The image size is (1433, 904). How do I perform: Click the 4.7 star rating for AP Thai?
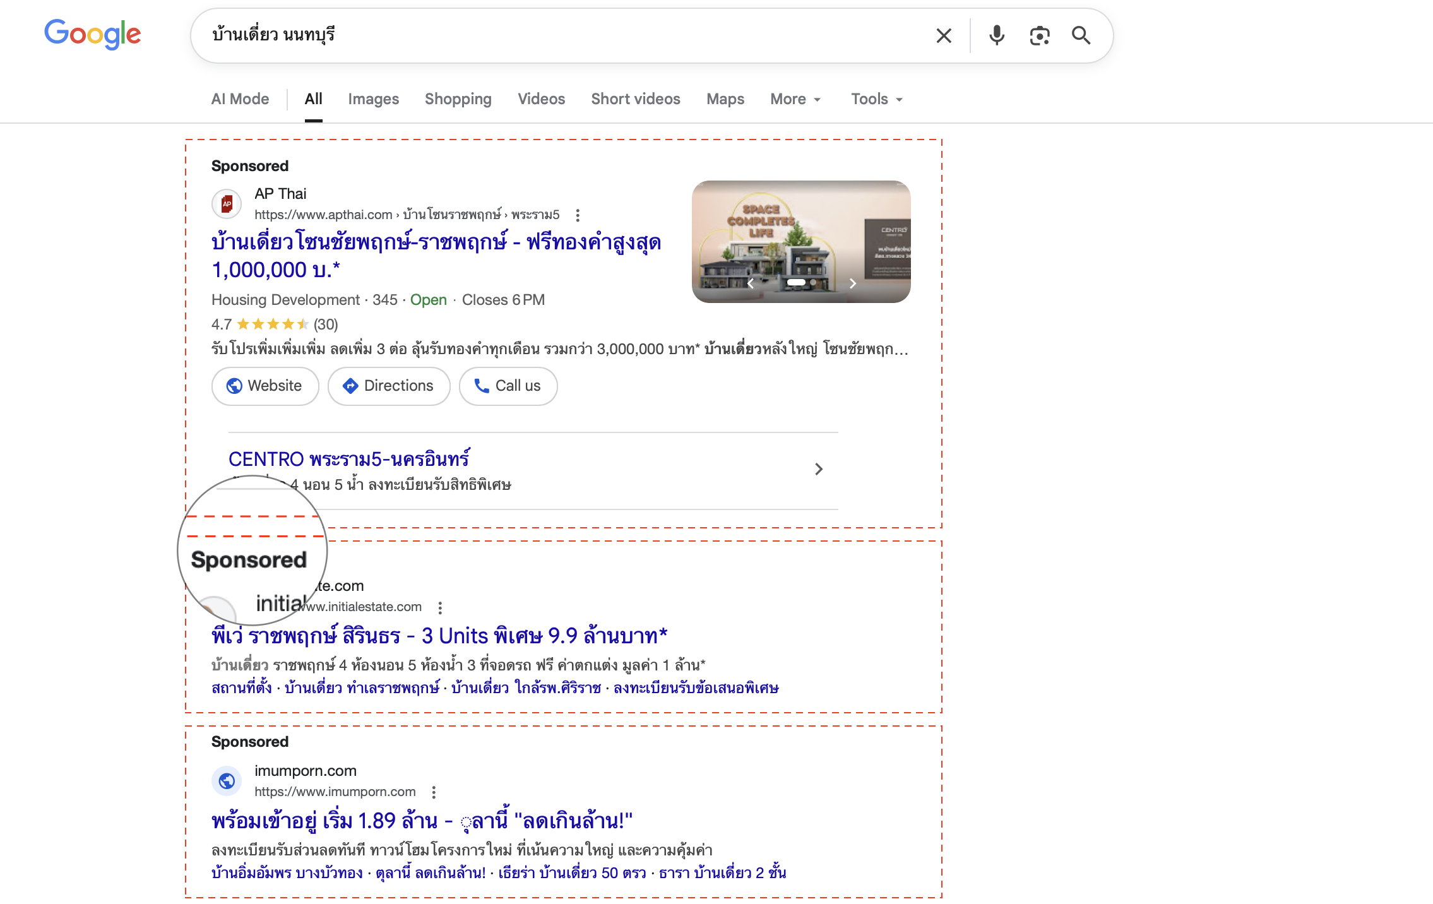(x=271, y=324)
